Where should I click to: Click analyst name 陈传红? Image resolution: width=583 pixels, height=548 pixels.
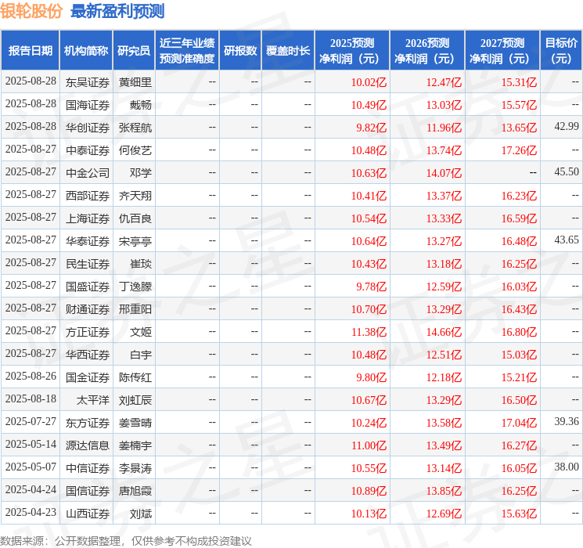pyautogui.click(x=135, y=377)
